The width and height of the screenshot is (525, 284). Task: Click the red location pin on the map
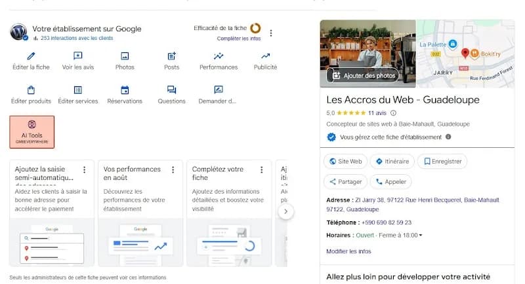click(465, 53)
